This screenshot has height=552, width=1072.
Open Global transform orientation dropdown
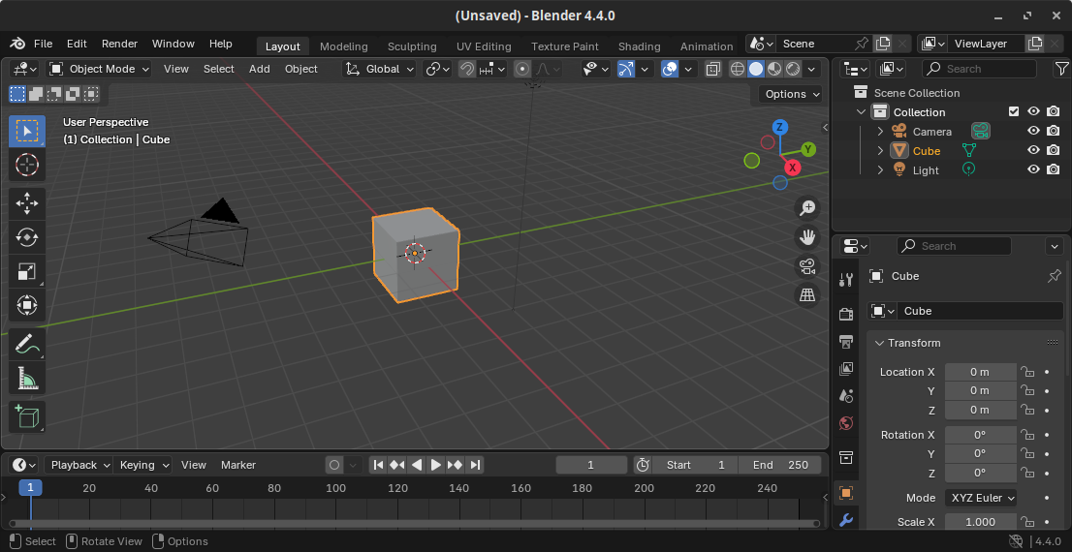coord(379,69)
